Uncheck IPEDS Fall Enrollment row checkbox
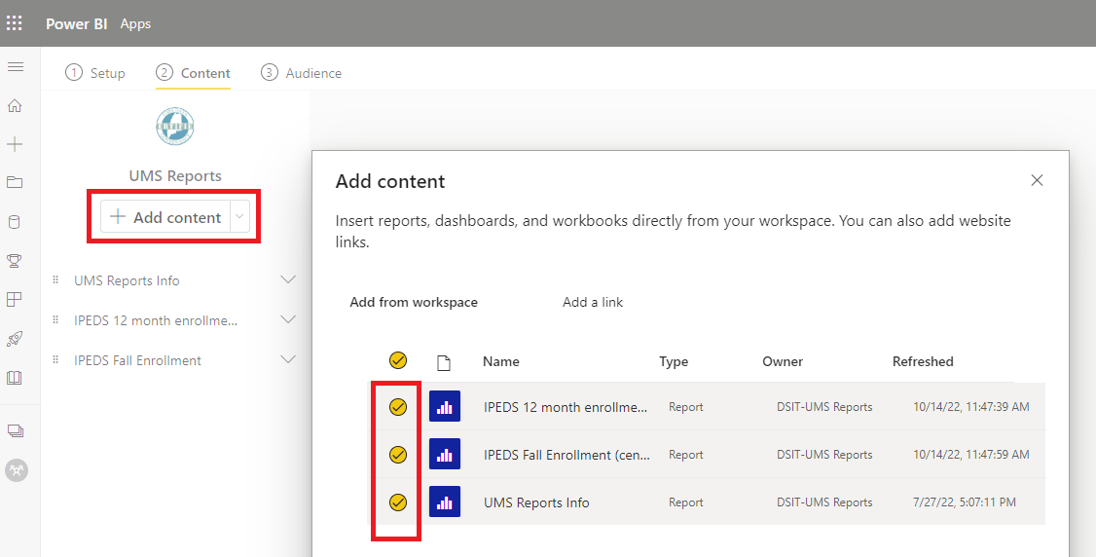This screenshot has width=1096, height=557. [398, 455]
